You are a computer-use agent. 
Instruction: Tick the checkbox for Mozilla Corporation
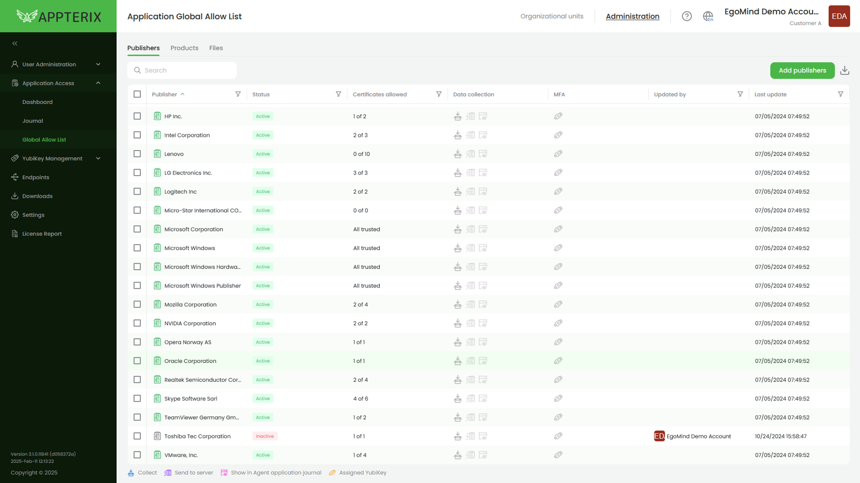[x=137, y=305]
